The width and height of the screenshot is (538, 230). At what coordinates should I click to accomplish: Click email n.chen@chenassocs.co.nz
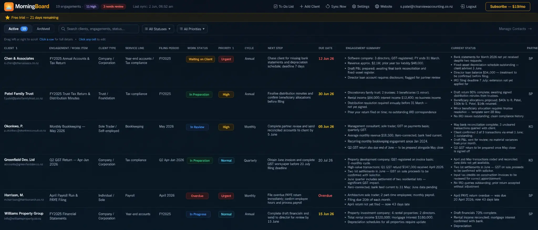coord(21,63)
